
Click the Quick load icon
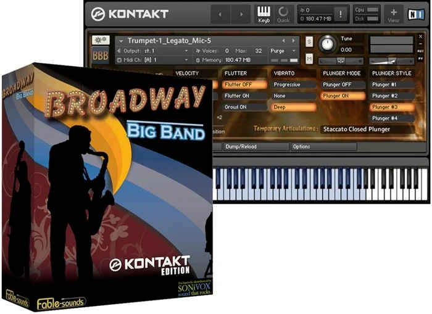coord(283,14)
